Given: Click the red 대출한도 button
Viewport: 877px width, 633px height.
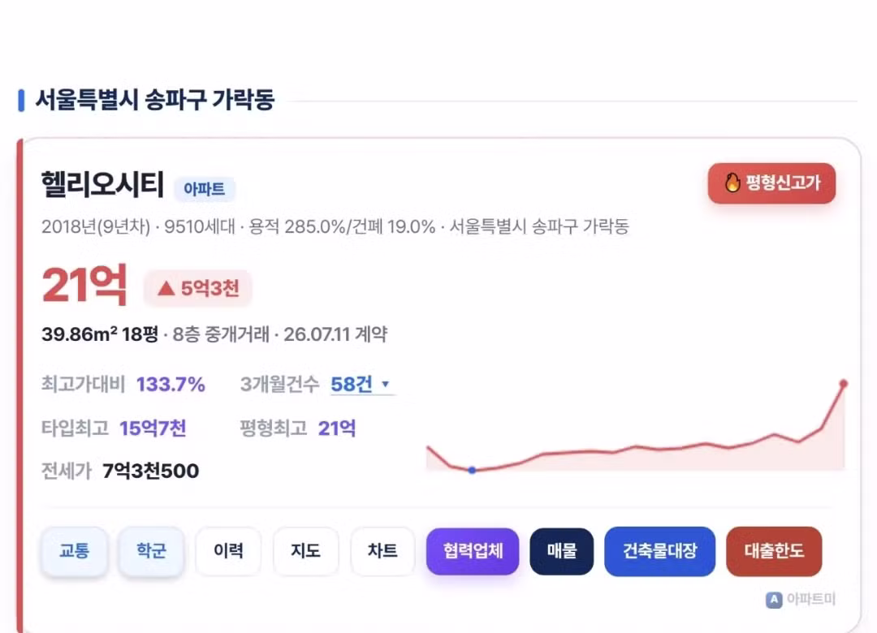Looking at the screenshot, I should pos(774,551).
